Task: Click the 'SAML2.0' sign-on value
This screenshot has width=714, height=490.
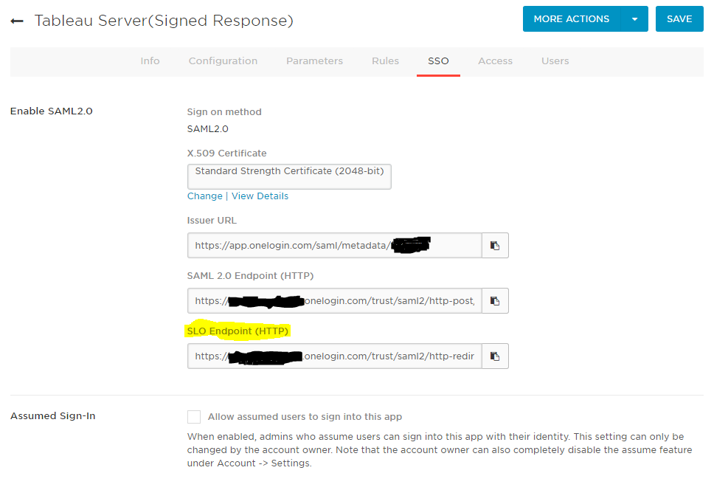Action: coord(208,129)
